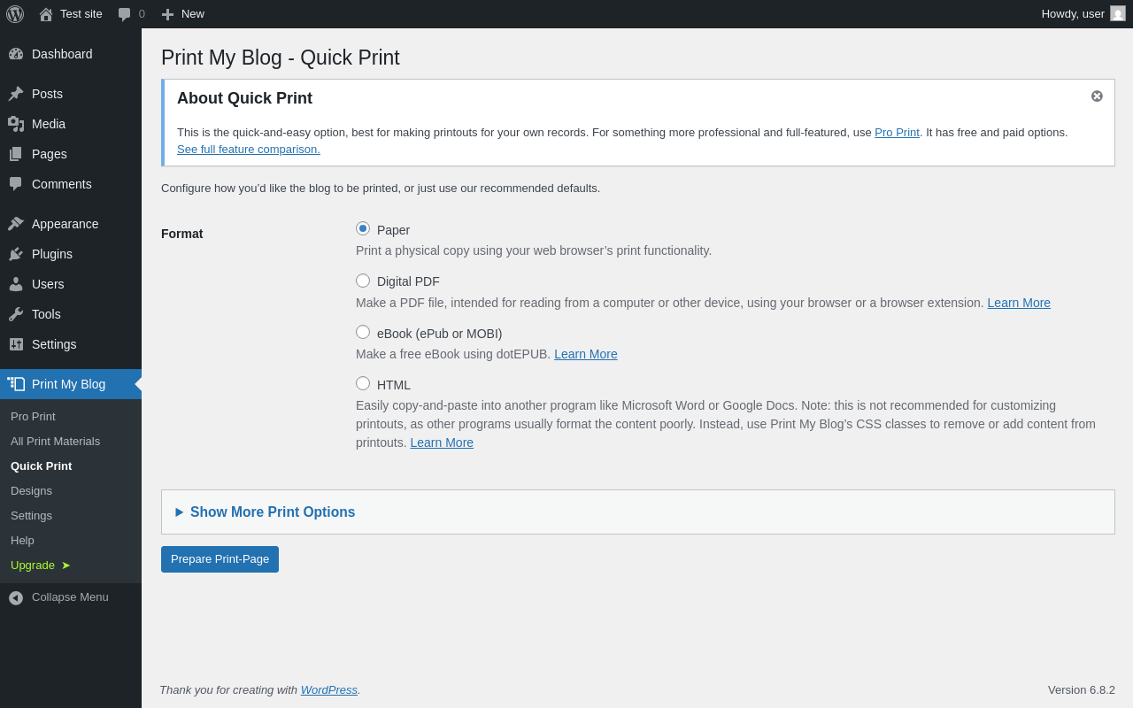Screen dimensions: 1133x708
Task: Select Quick Print submenu item
Action: click(41, 466)
